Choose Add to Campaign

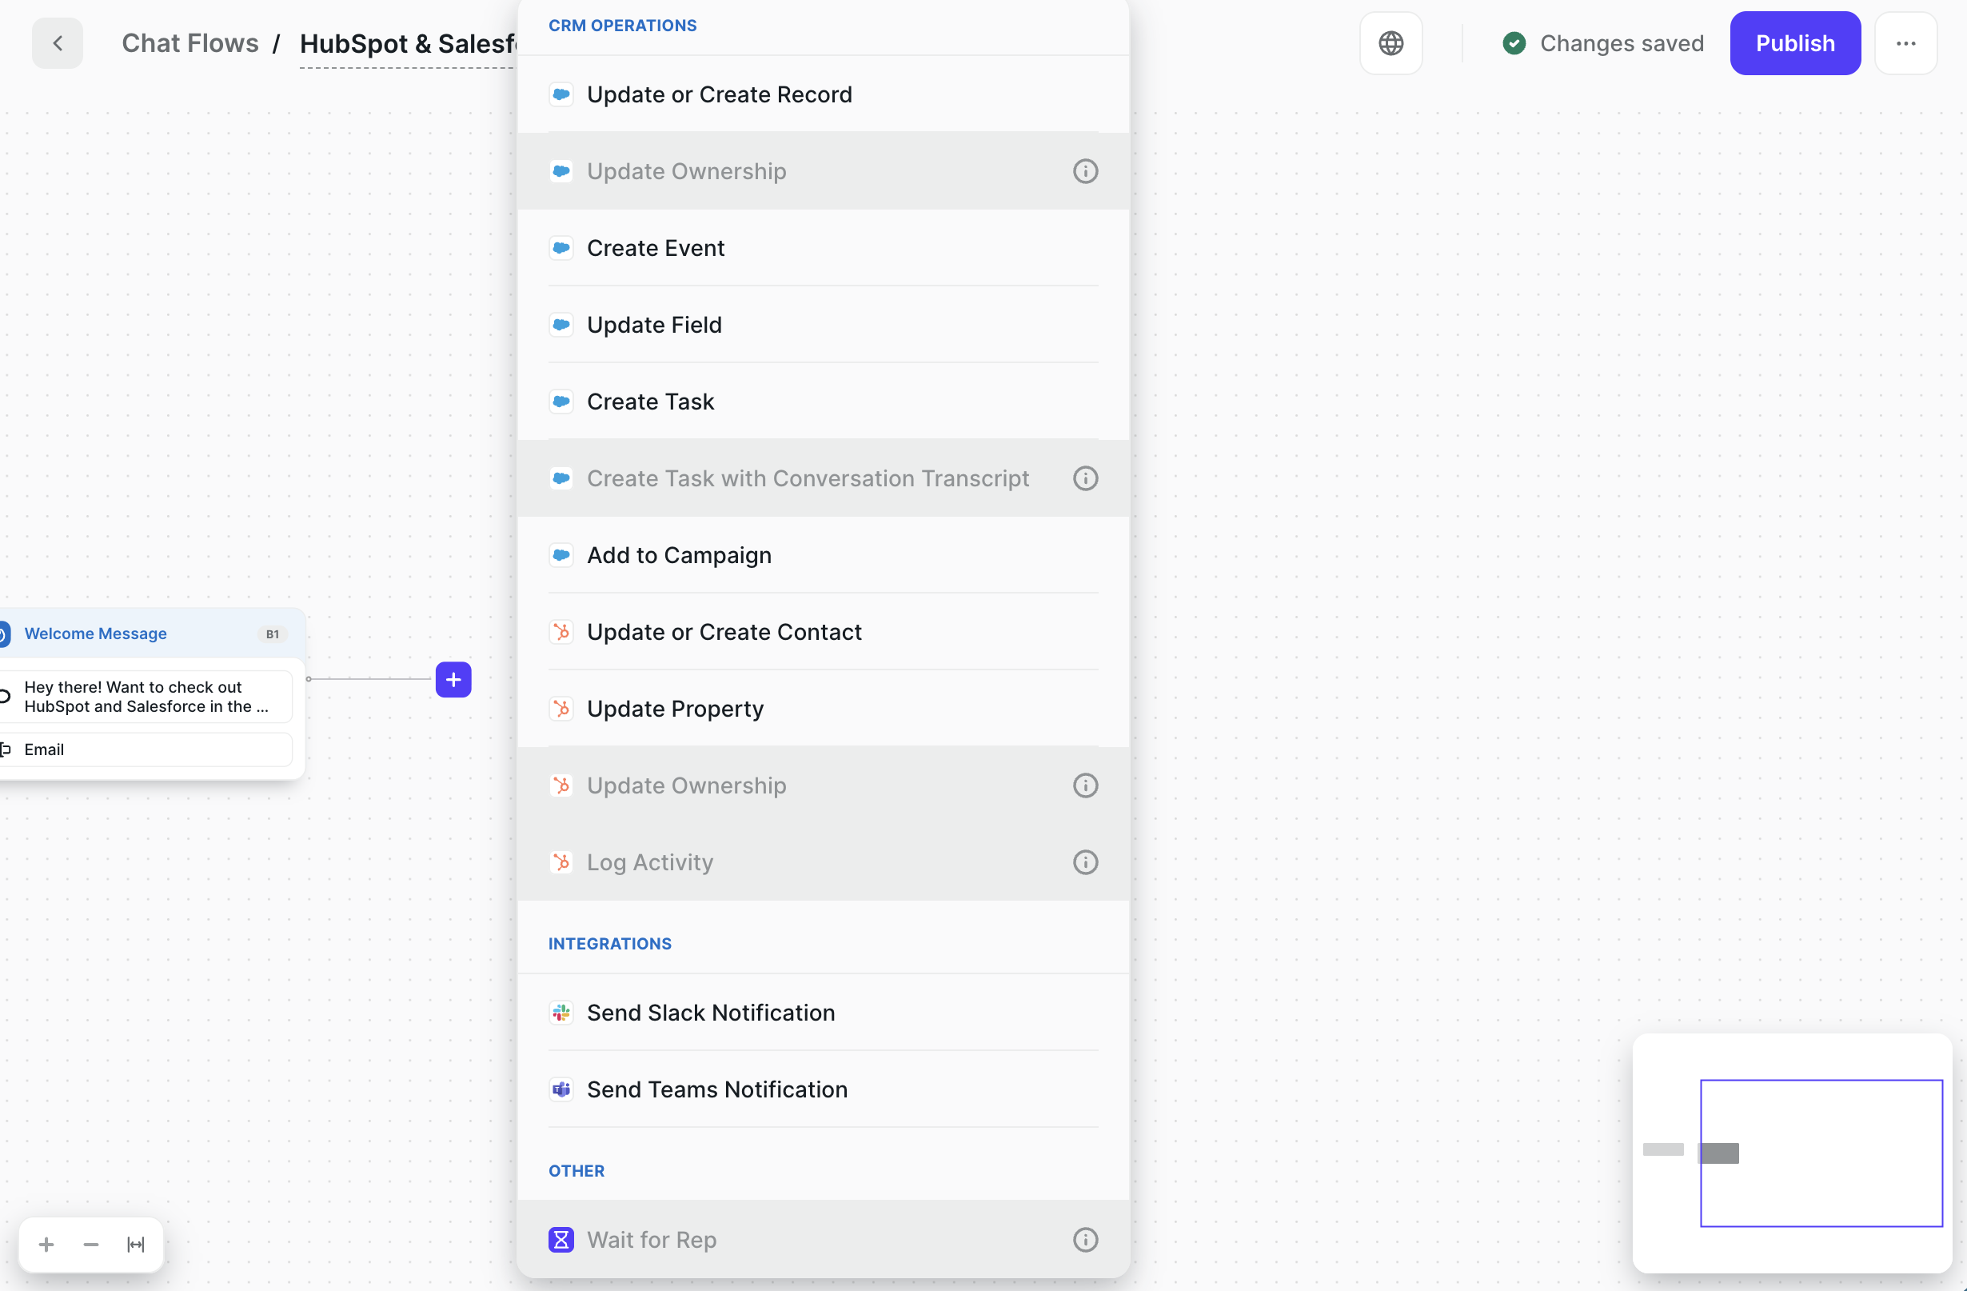coord(823,555)
